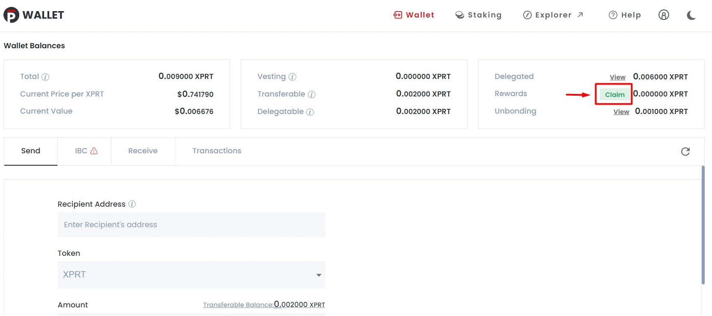This screenshot has width=712, height=316.
Task: Click the warning icon on the IBC tab
Action: 94,151
